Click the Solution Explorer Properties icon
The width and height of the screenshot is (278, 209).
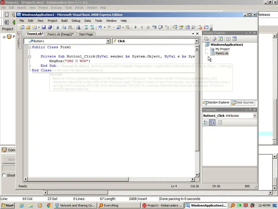pos(206,39)
